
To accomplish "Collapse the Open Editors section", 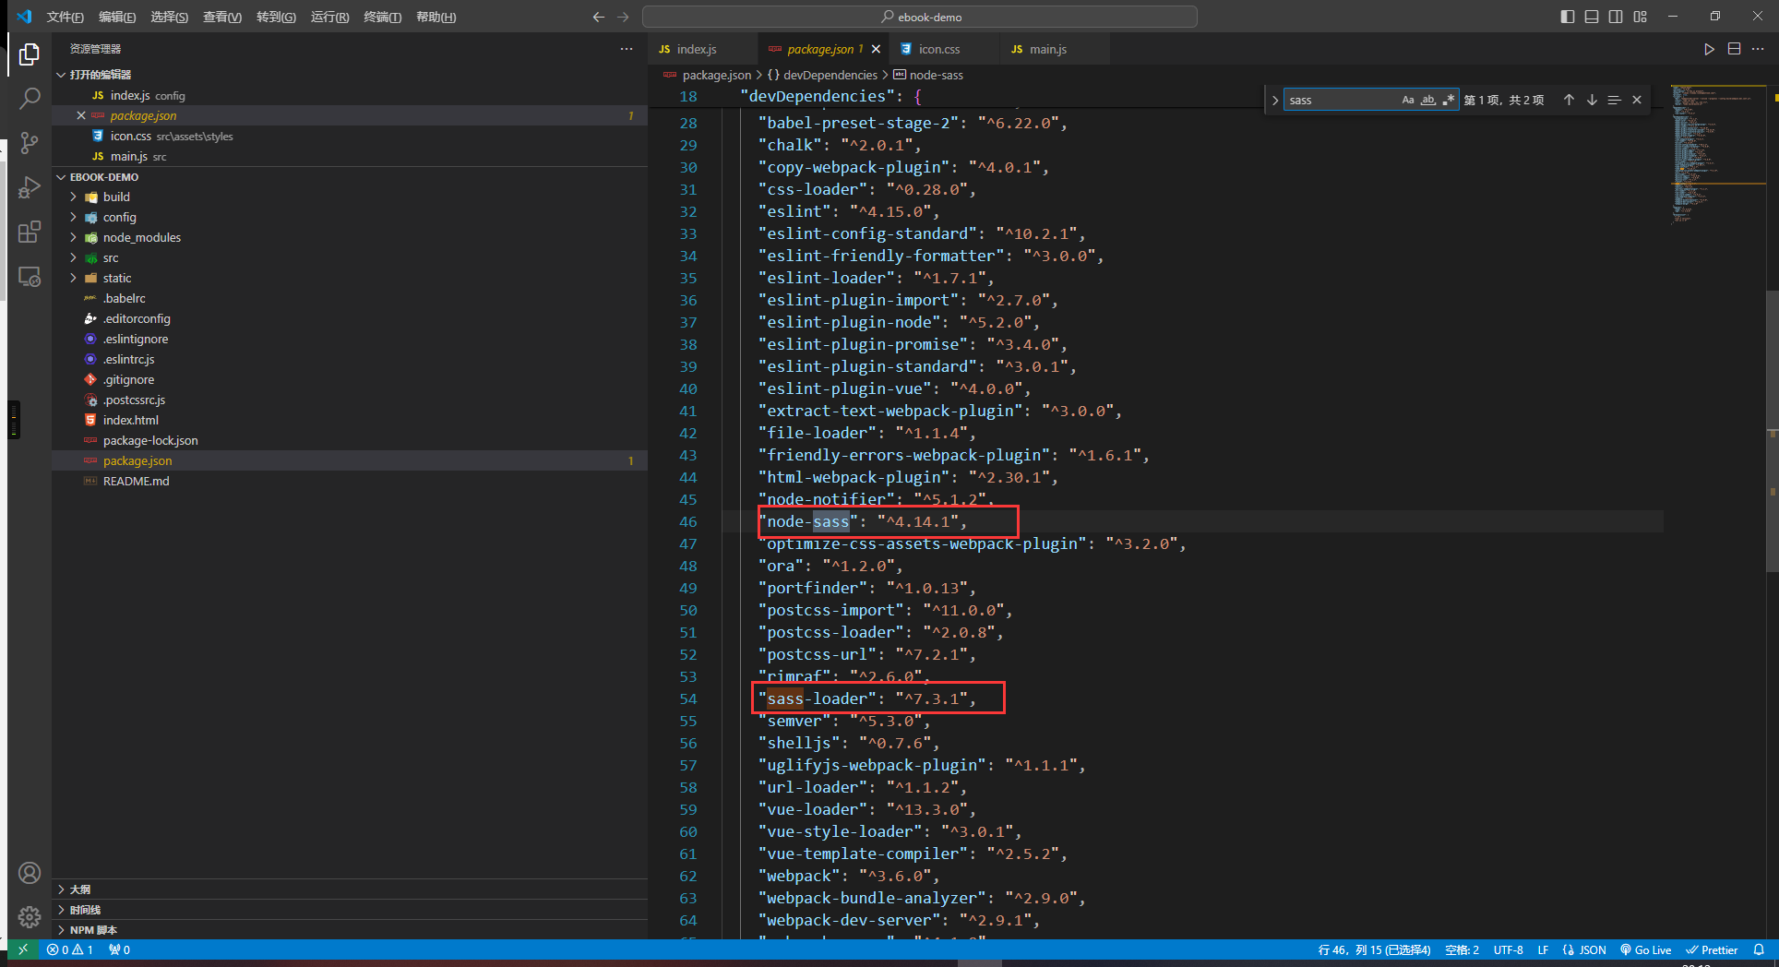I will (x=62, y=75).
